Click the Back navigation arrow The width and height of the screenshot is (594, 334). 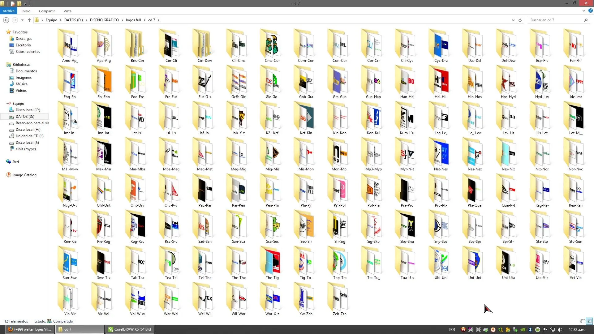pyautogui.click(x=6, y=20)
